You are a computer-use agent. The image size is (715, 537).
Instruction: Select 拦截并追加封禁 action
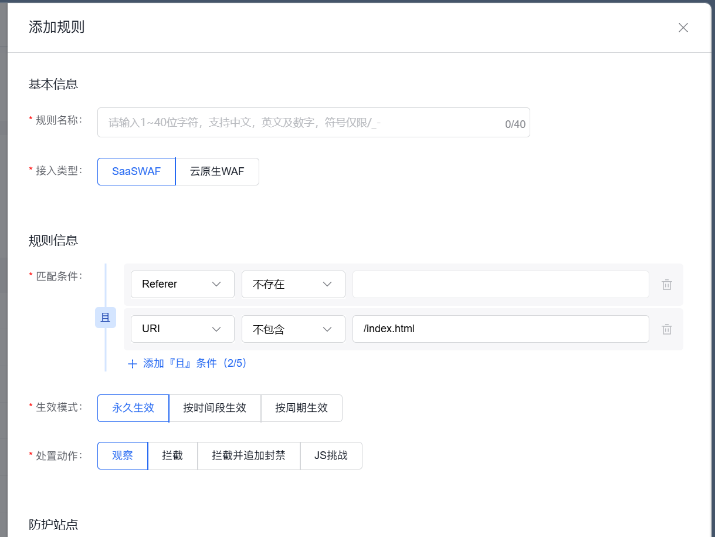(x=249, y=455)
